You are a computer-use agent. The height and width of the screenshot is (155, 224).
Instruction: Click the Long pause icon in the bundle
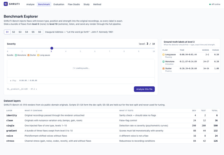pyautogui.click(x=38, y=55)
